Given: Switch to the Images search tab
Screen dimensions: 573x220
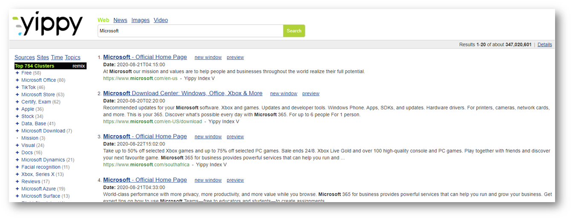Looking at the screenshot, I should click(140, 20).
